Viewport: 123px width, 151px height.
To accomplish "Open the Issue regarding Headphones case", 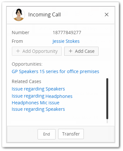I will (x=42, y=96).
